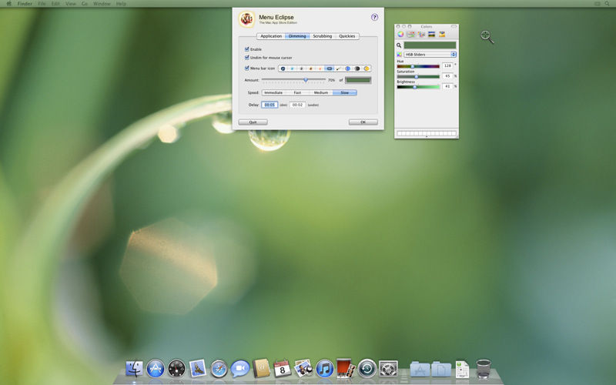The height and width of the screenshot is (385, 616).
Task: Switch to the Scrubbing tab
Action: tap(323, 36)
